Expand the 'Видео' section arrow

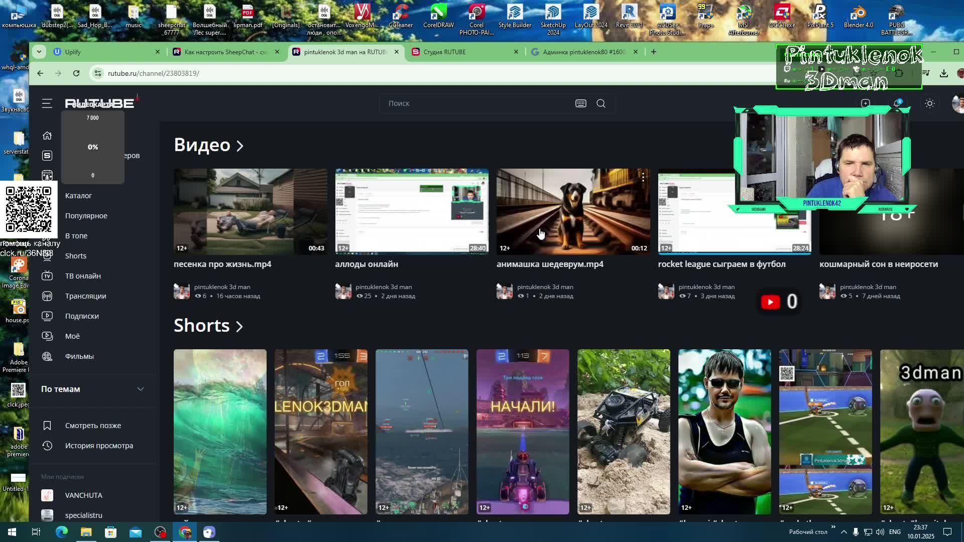240,146
